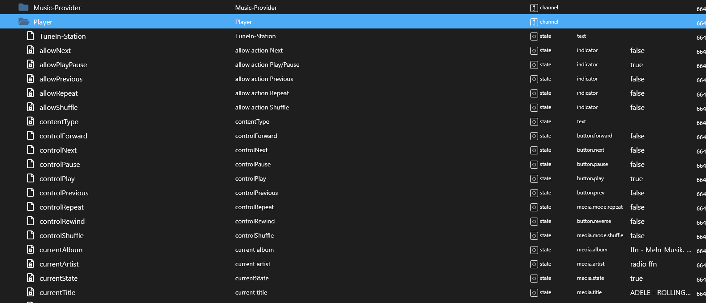
Task: Collapse the open Player folder icon
Action: pos(24,22)
